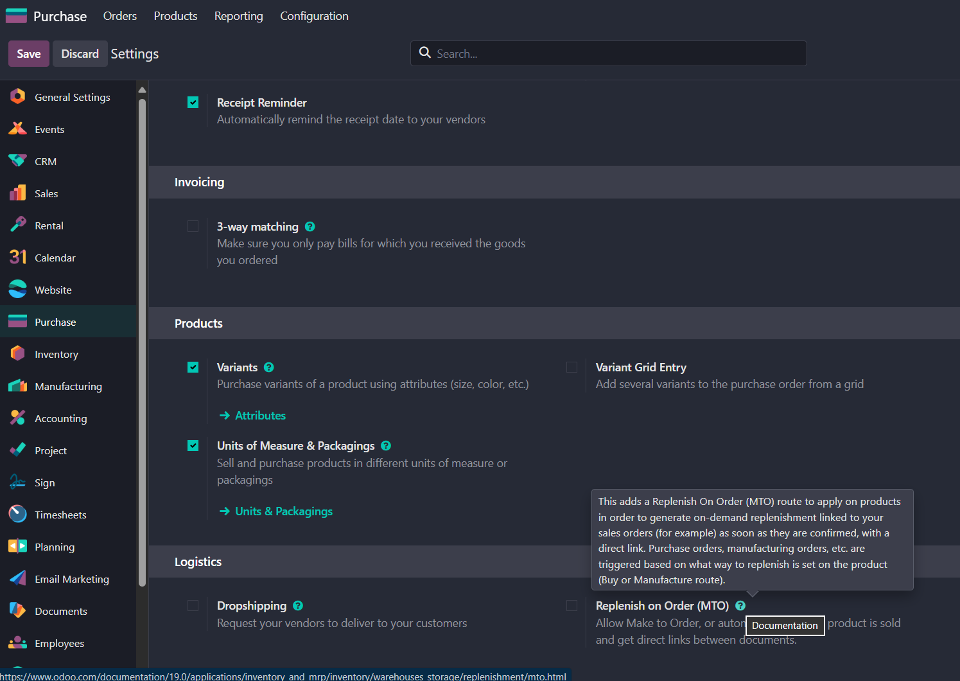Select the Inventory icon in sidebar
The image size is (960, 681).
point(17,354)
